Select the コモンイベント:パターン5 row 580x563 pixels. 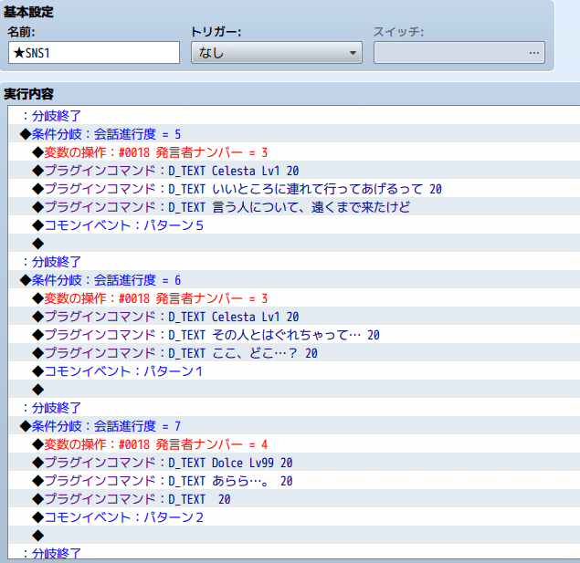294,225
